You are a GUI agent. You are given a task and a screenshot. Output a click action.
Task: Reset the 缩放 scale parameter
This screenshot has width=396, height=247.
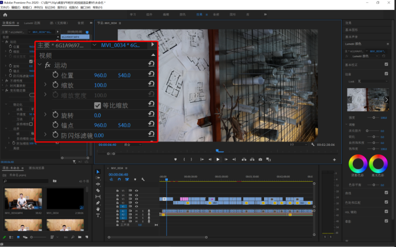click(151, 84)
